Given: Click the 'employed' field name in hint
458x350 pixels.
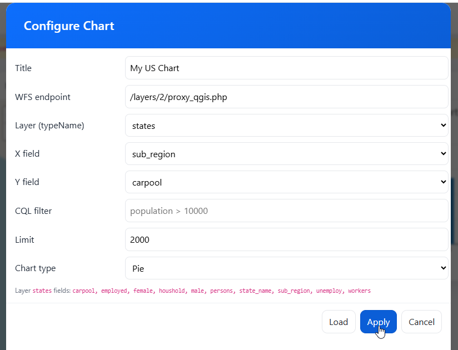Looking at the screenshot, I should [x=114, y=291].
